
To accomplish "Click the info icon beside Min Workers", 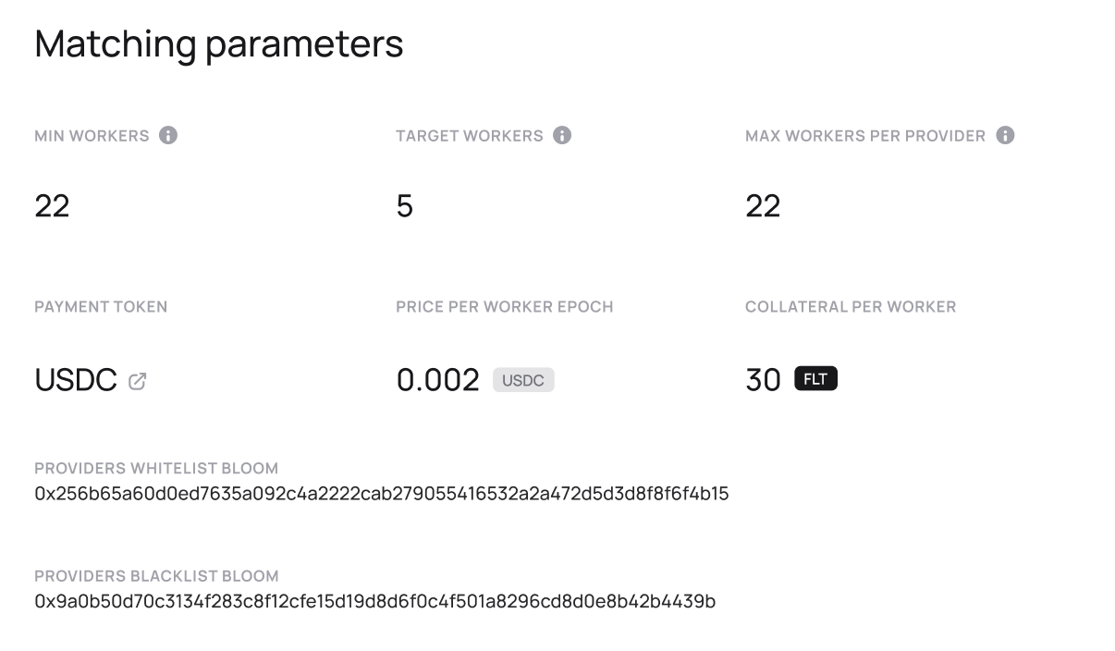I will [x=168, y=136].
